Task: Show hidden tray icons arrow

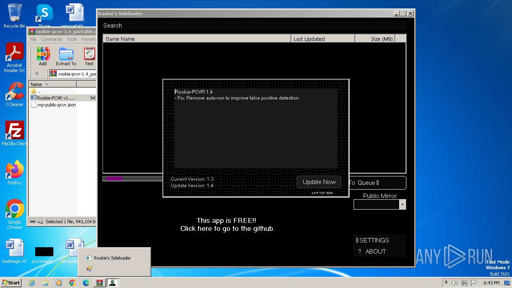Action: (446, 283)
